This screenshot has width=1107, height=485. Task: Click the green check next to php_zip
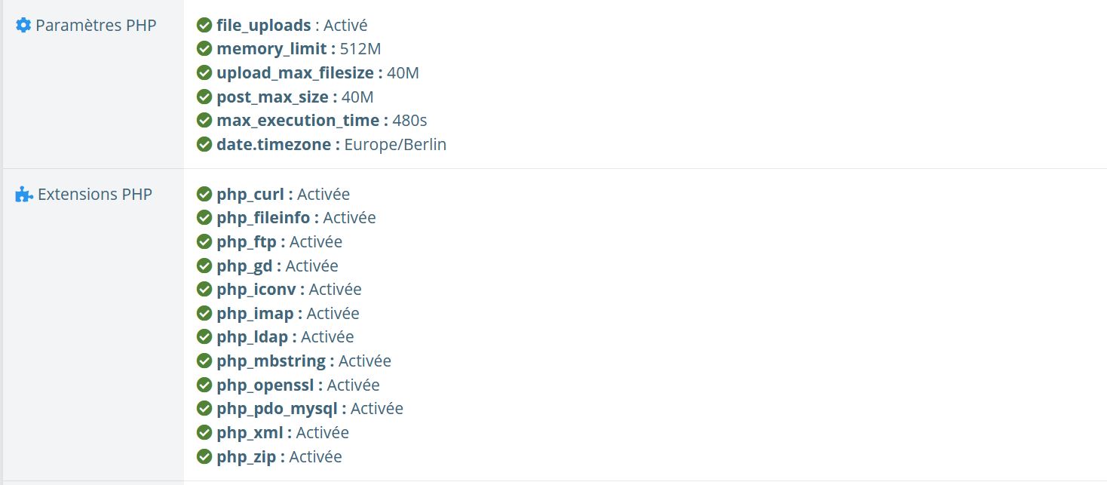(x=204, y=457)
